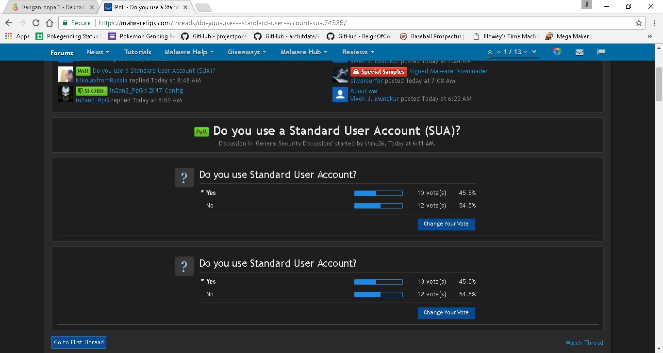The height and width of the screenshot is (353, 663).
Task: Jump to last page double-down arrow
Action: (x=534, y=52)
